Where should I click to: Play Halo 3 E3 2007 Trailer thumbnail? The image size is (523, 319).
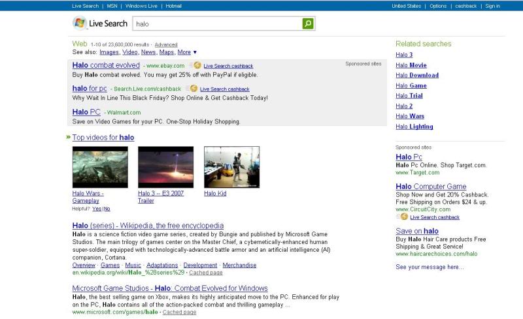click(x=166, y=167)
